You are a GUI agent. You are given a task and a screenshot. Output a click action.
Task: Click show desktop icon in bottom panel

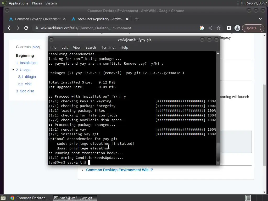click(x=3, y=198)
